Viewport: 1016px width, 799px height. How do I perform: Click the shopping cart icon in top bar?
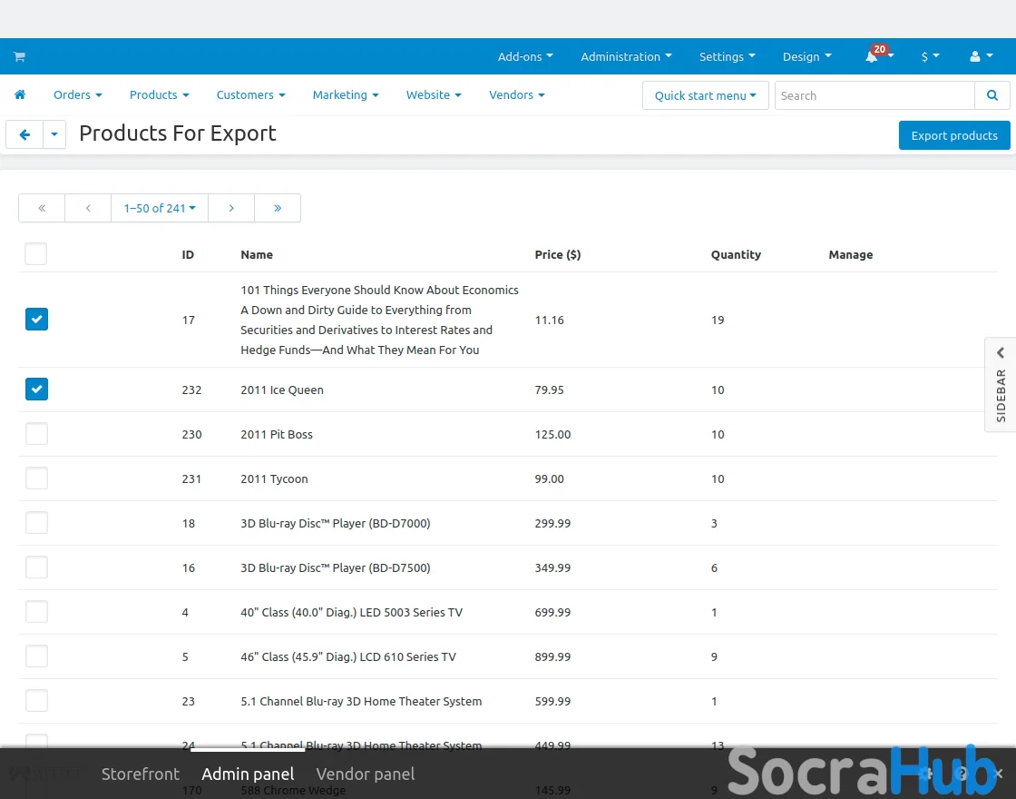tap(19, 56)
